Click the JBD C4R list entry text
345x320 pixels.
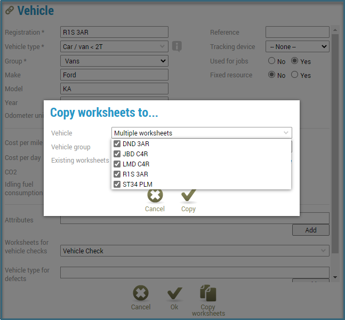click(x=135, y=154)
